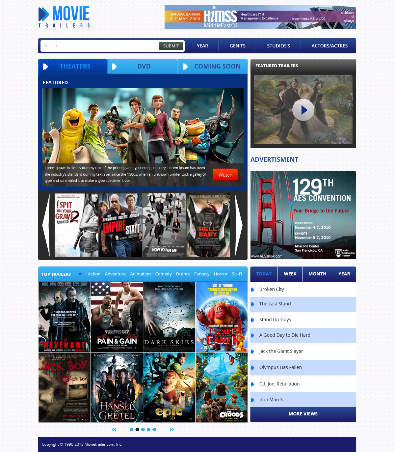Open the YEAR navigation menu

coord(202,46)
